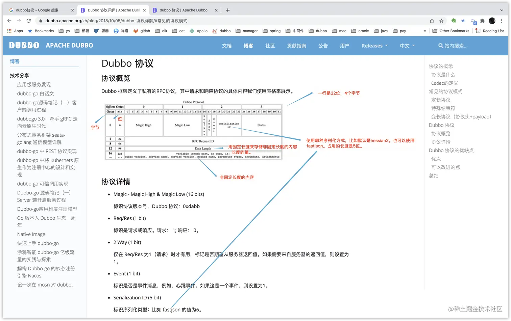Click the APACHE DUBBO title link
This screenshot has width=511, height=321.
(69, 45)
